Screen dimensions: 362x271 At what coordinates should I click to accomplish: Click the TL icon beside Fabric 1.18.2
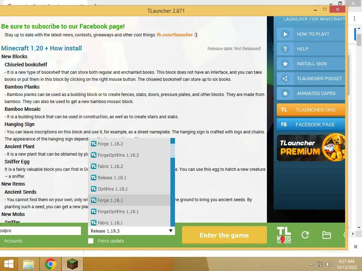pyautogui.click(x=93, y=167)
